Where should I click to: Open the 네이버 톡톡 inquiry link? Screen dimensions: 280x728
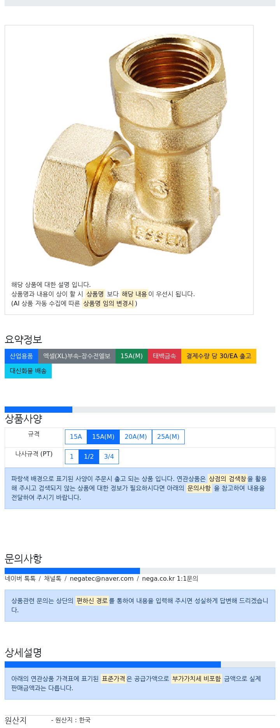[20, 579]
